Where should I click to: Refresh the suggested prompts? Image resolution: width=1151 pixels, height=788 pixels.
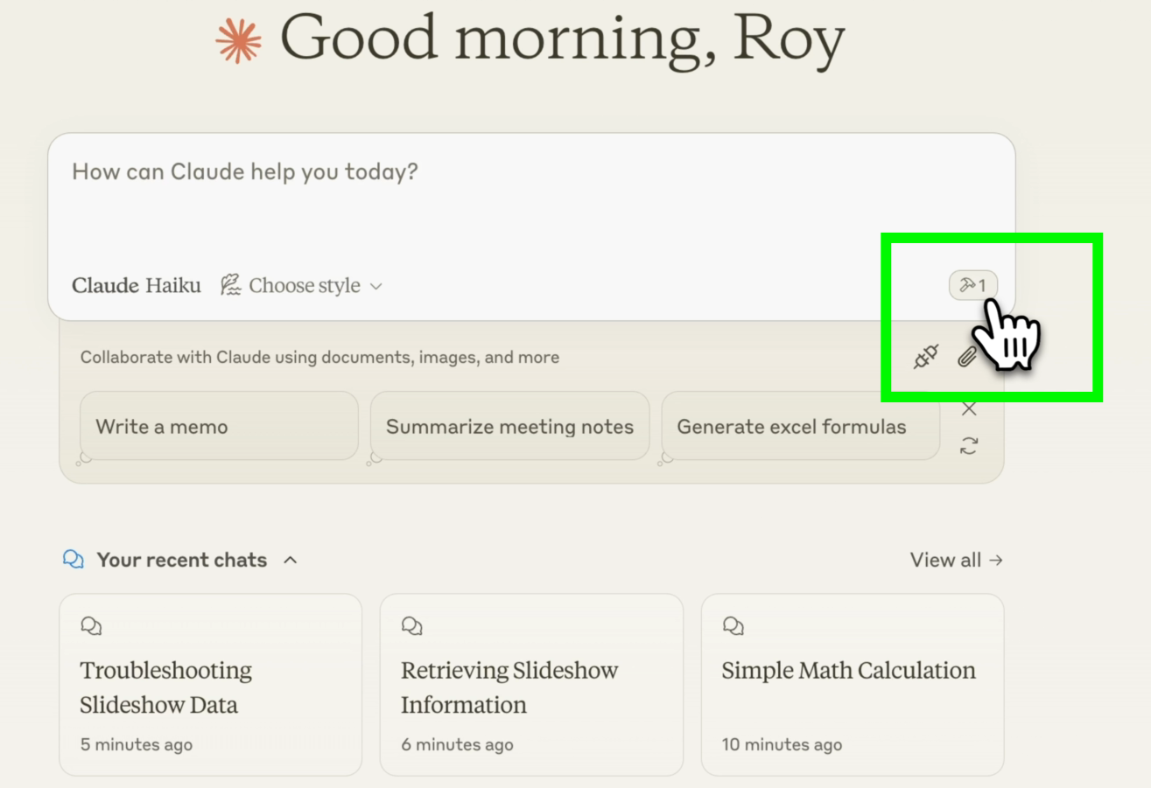pyautogui.click(x=968, y=446)
